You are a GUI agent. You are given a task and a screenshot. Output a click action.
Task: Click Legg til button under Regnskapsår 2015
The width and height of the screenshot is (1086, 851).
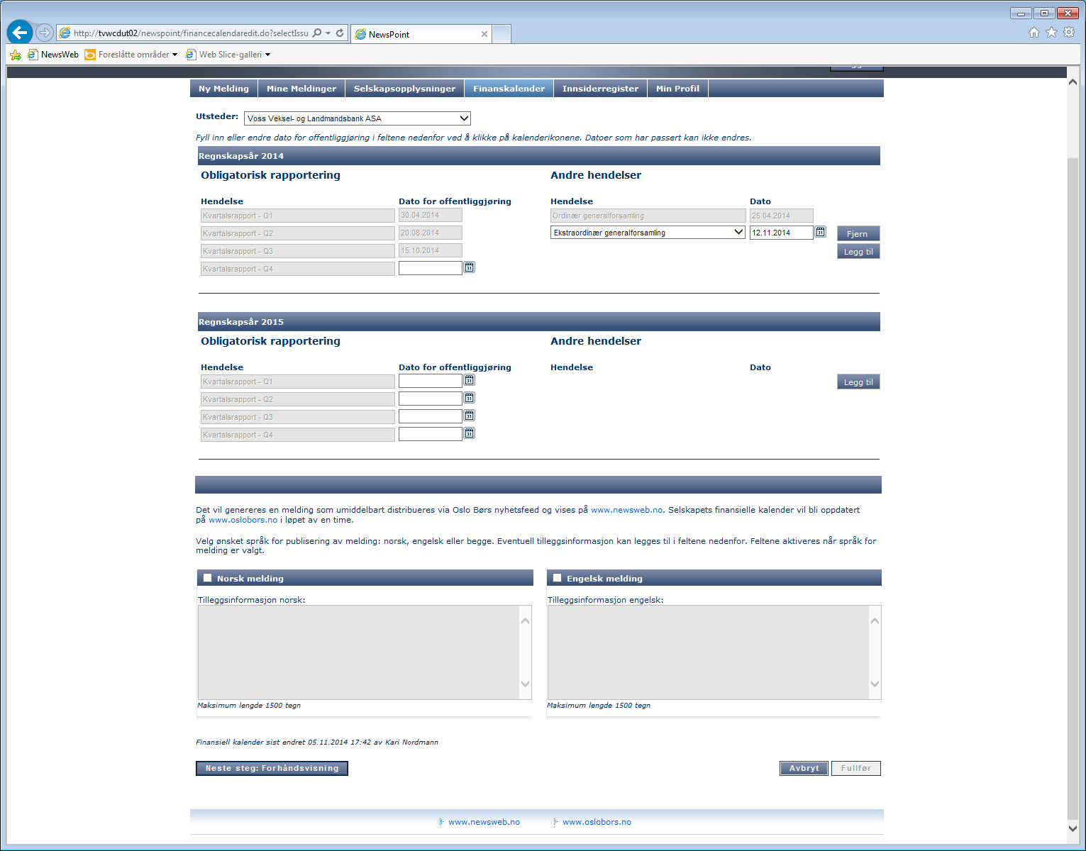(x=858, y=382)
